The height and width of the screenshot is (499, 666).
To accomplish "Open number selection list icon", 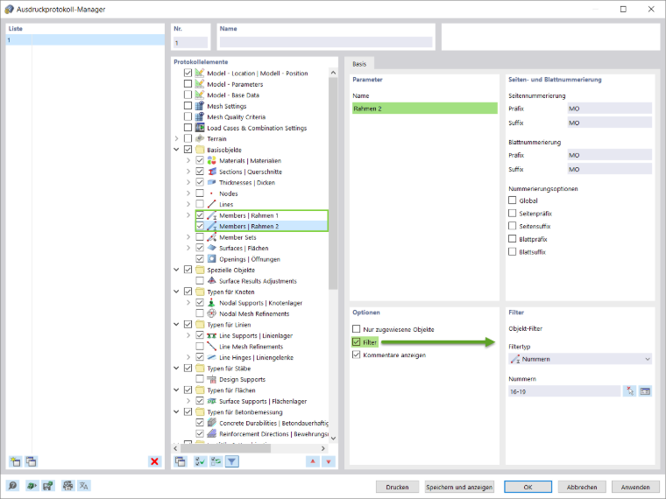I will pos(645,391).
